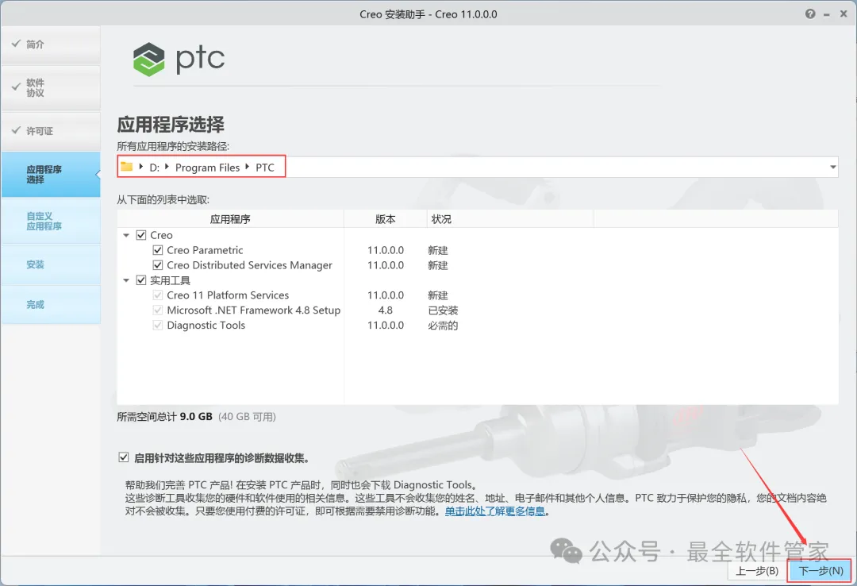857x586 pixels.
Task: Expand the arrow before Program Files
Action: [x=167, y=167]
